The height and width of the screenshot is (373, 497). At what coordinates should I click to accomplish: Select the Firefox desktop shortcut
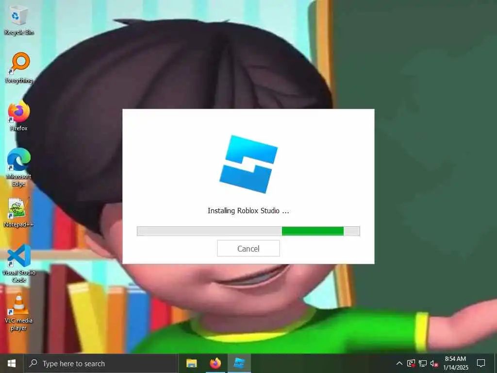coord(19,116)
